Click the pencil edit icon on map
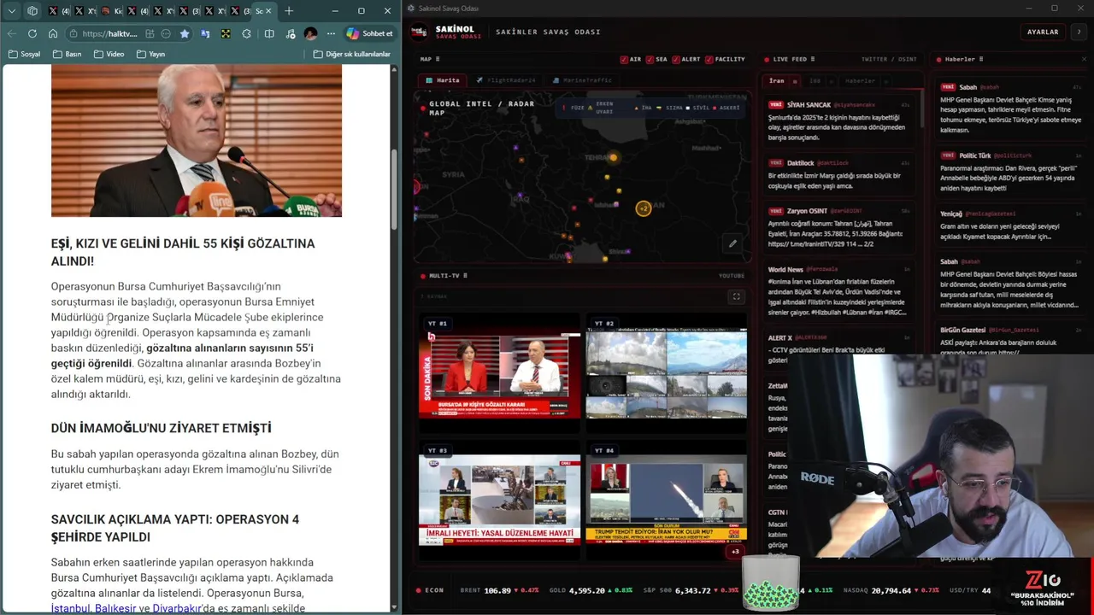 pyautogui.click(x=732, y=243)
